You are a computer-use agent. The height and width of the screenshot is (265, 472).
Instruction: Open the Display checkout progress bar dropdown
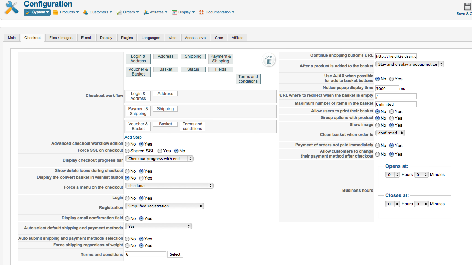[159, 159]
